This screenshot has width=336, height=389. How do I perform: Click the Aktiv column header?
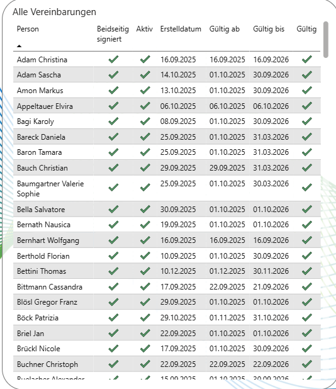pyautogui.click(x=144, y=29)
